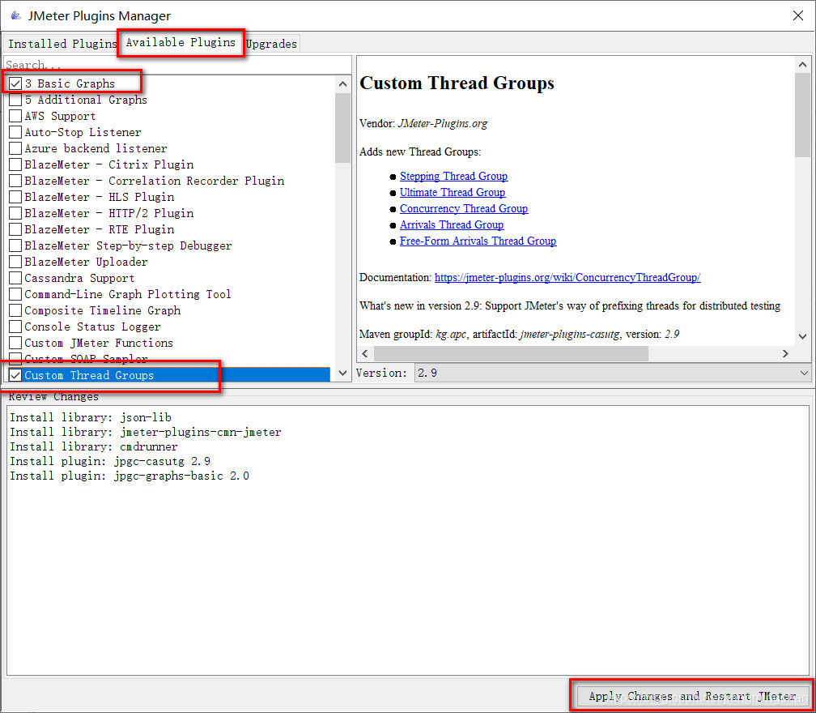This screenshot has width=816, height=713.
Task: Click the plugin list scroll-up arrow
Action: [x=342, y=83]
